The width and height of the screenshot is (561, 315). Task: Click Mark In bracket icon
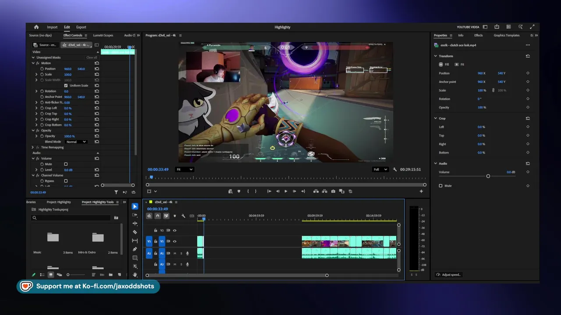(248, 191)
